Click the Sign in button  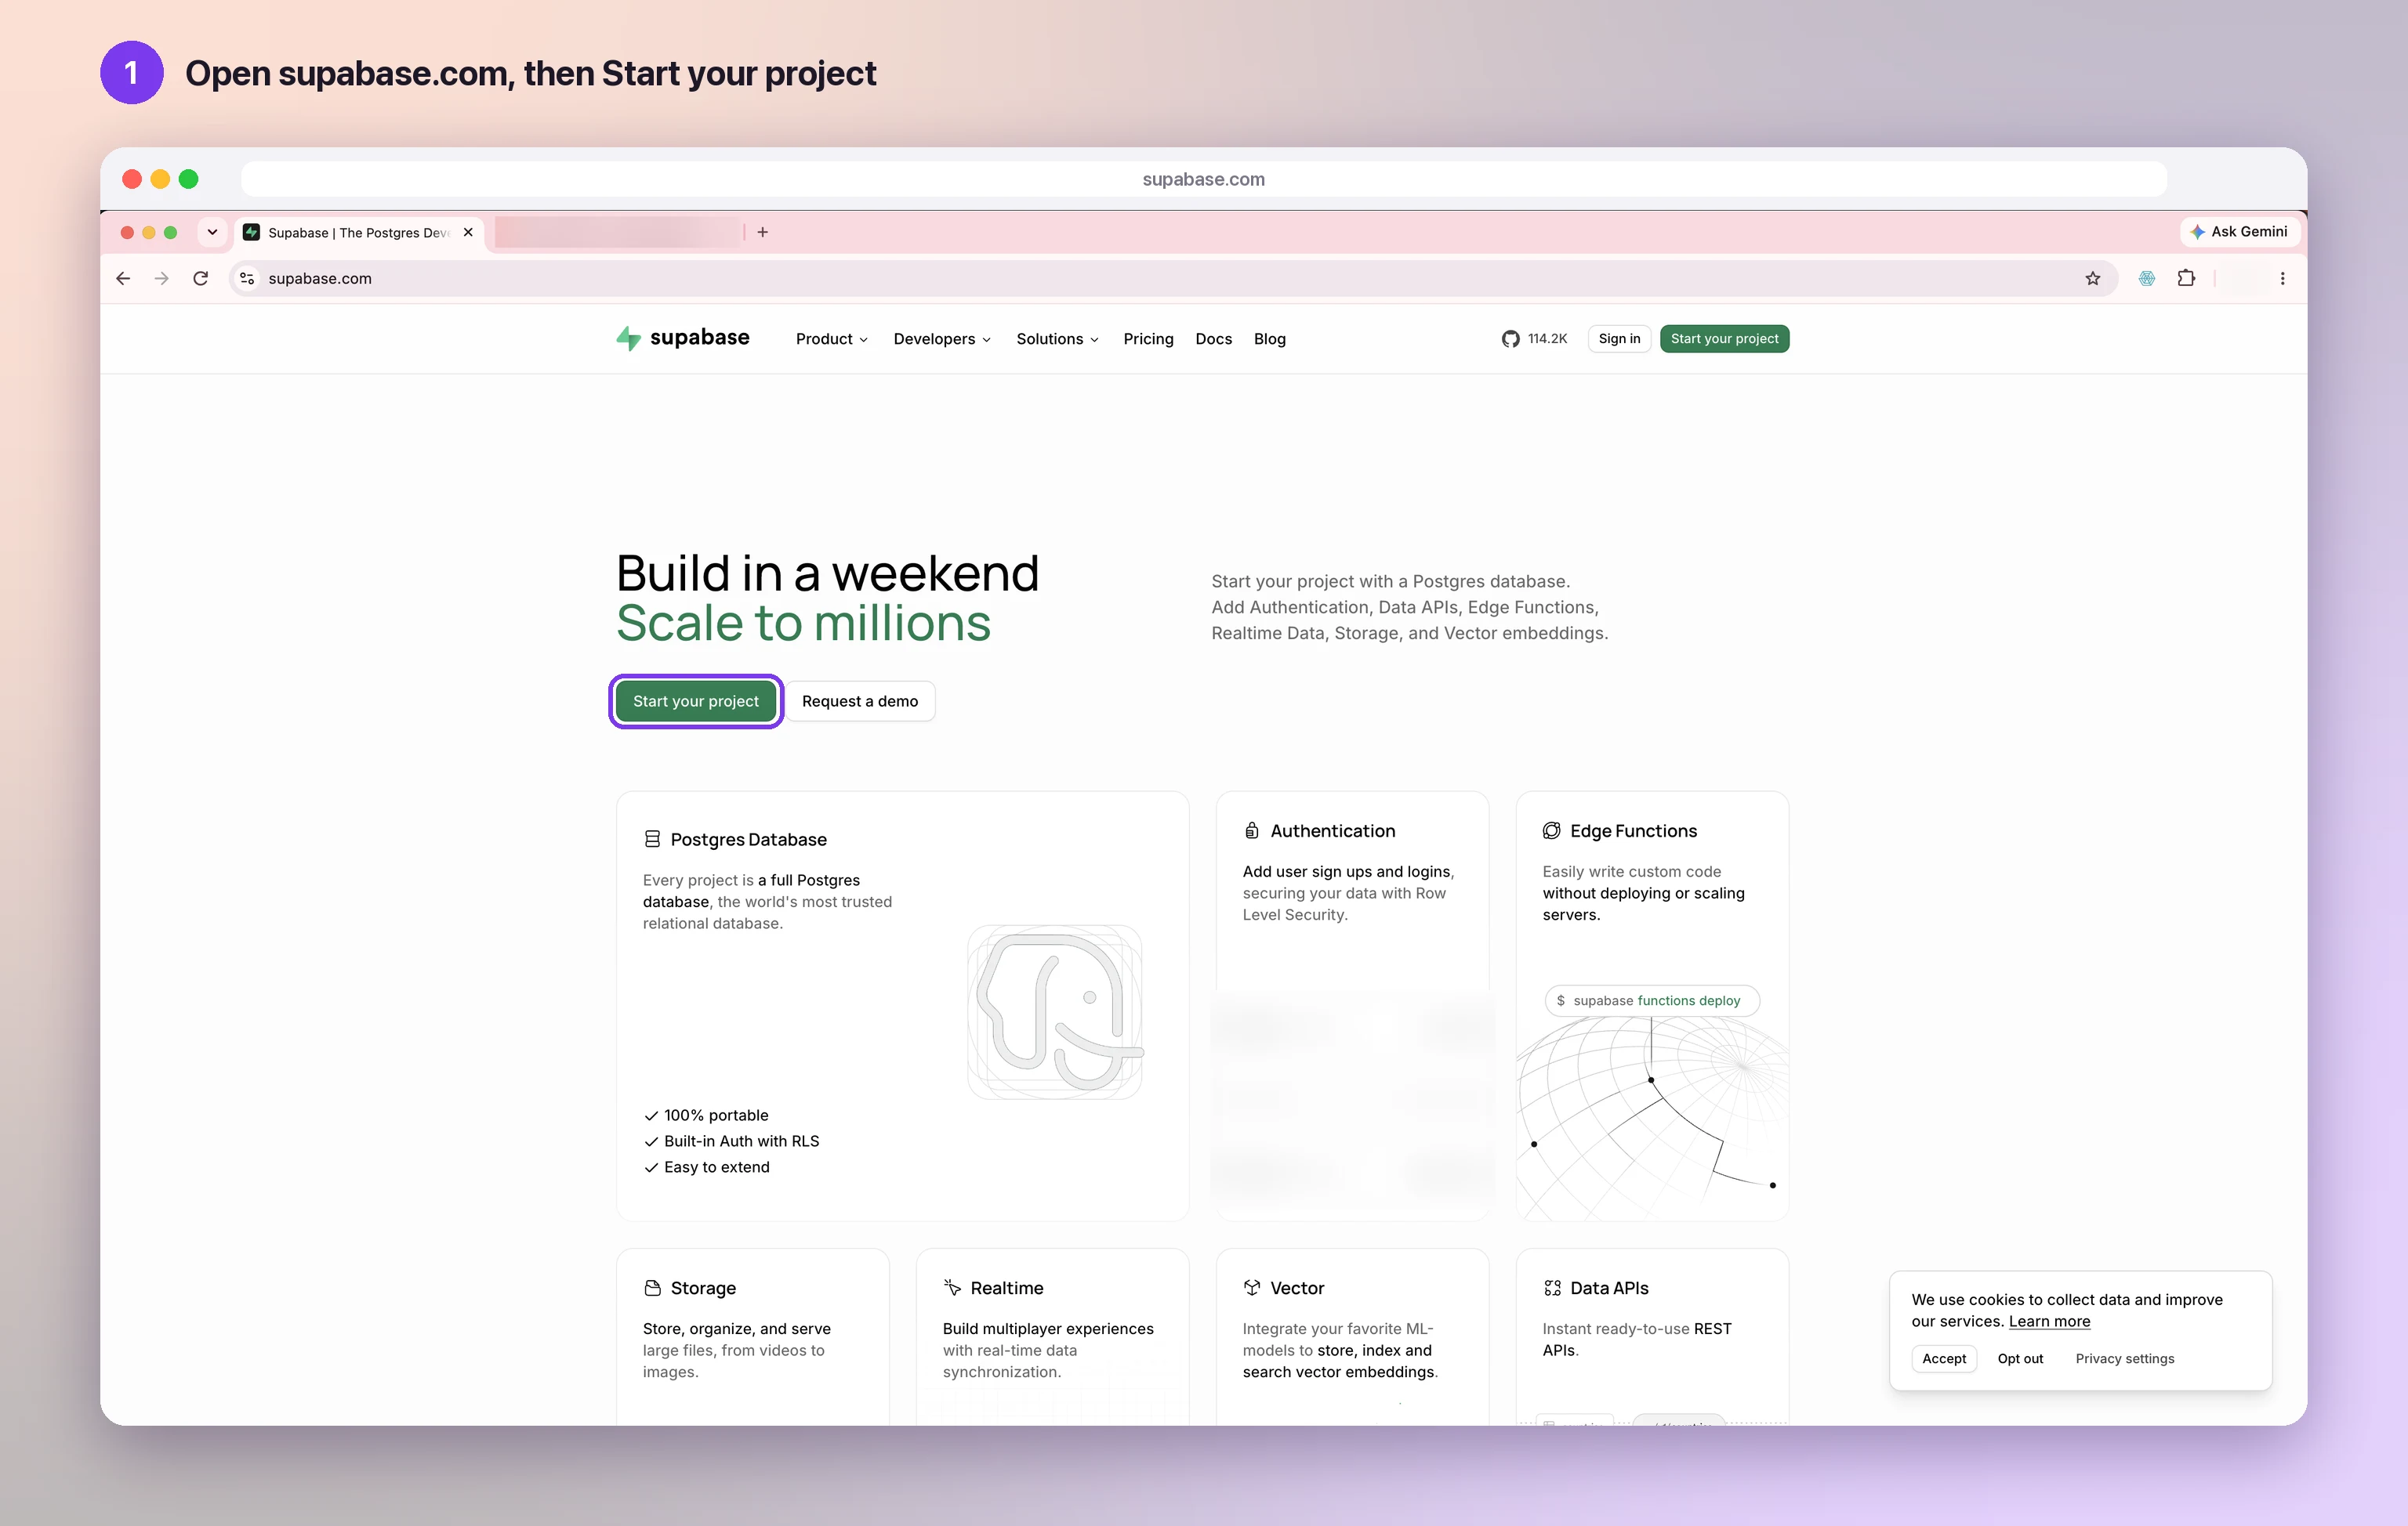click(x=1619, y=338)
